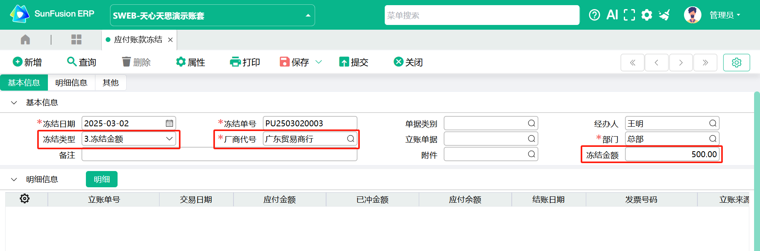Viewport: 760px width, 251px height.
Task: Open the AI assistant icon
Action: click(612, 15)
